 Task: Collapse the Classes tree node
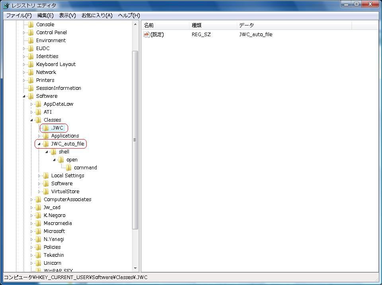(x=31, y=120)
